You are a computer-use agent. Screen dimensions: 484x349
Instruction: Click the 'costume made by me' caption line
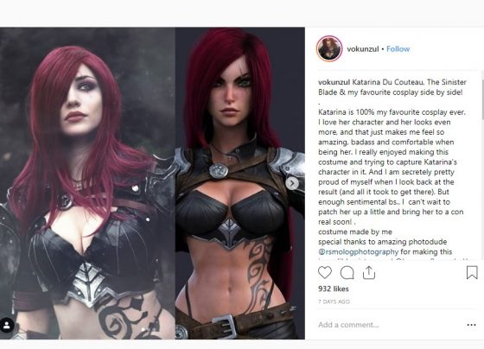355,232
